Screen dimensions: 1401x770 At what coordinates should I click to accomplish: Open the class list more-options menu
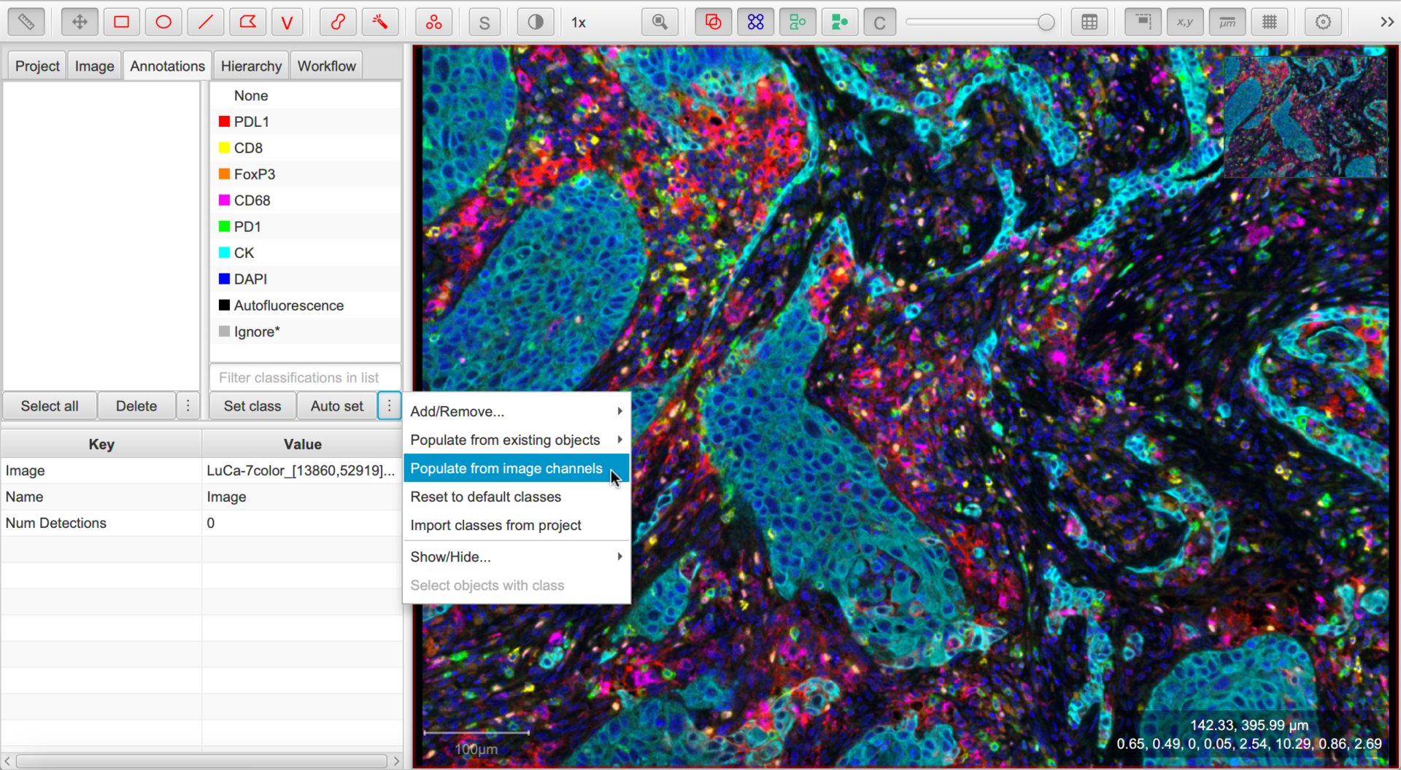390,406
